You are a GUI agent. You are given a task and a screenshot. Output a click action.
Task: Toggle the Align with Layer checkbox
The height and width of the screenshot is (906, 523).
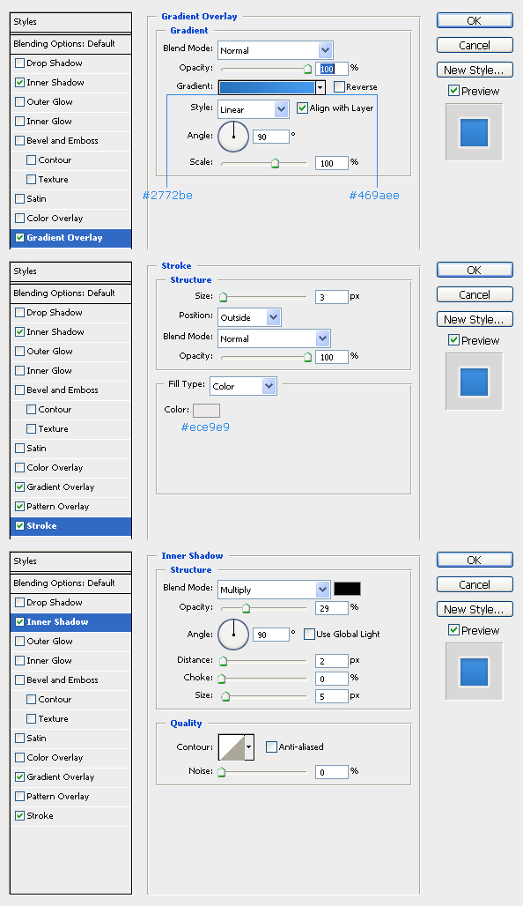click(302, 108)
